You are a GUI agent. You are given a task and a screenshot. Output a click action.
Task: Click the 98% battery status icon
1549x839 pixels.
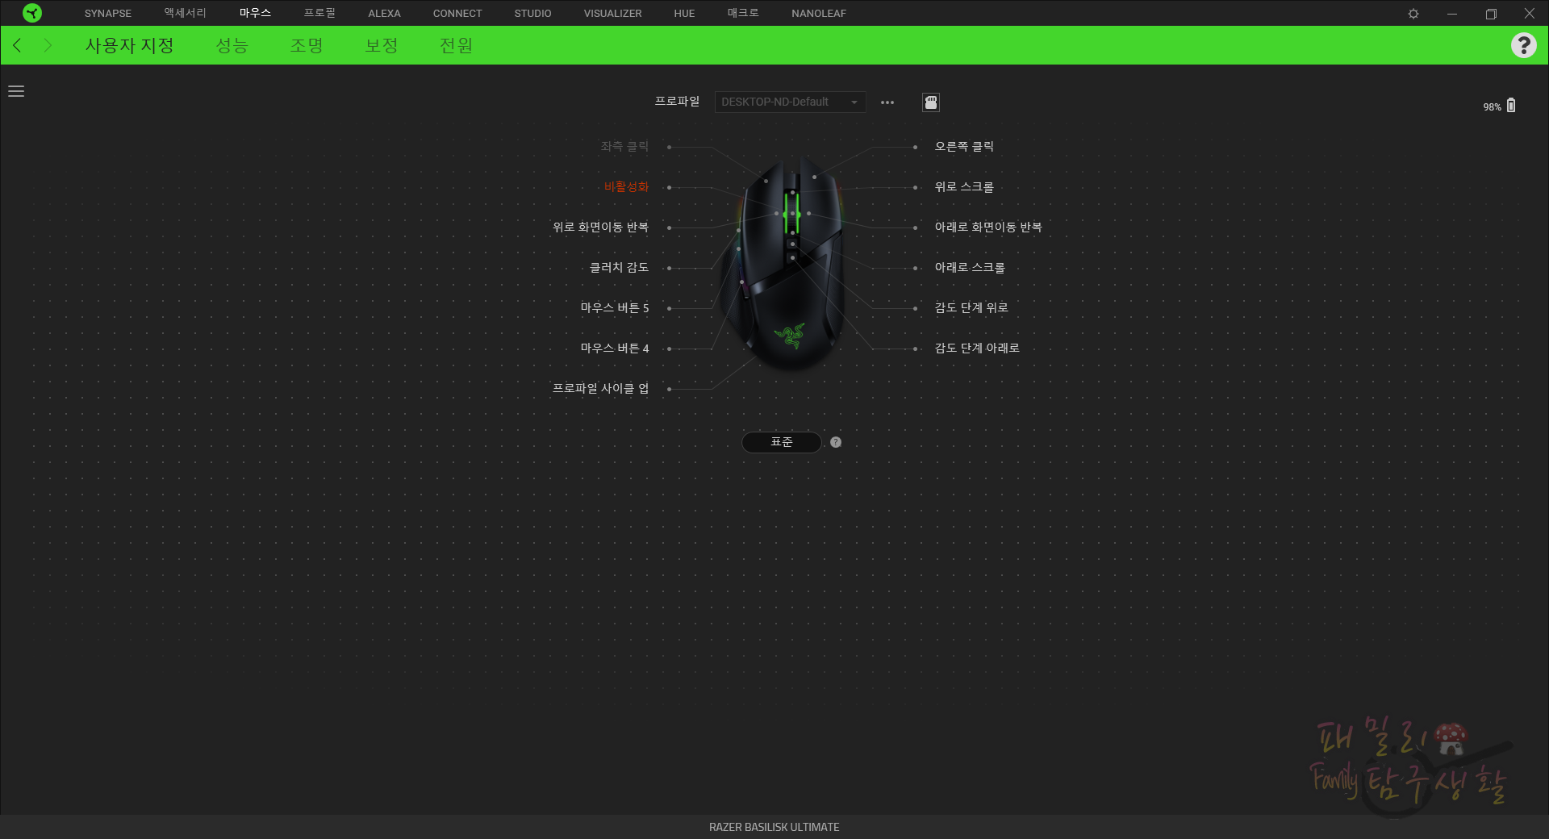[1511, 106]
